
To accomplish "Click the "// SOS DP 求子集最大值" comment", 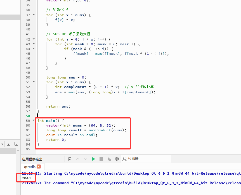I will click(68, 34).
